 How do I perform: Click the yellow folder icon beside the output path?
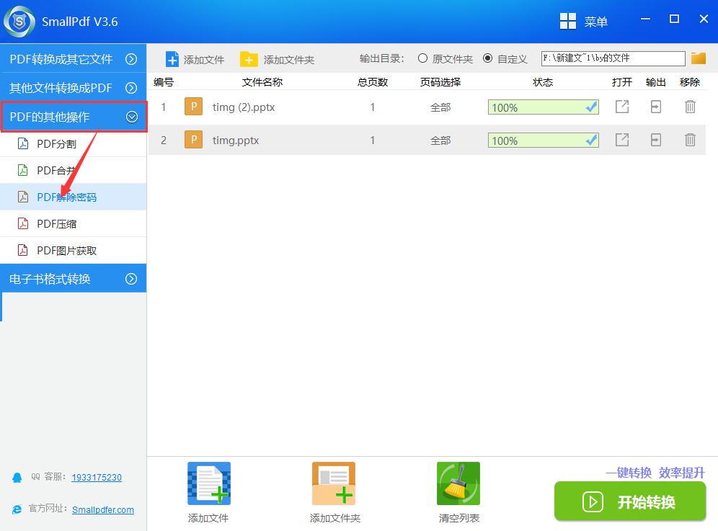point(697,58)
